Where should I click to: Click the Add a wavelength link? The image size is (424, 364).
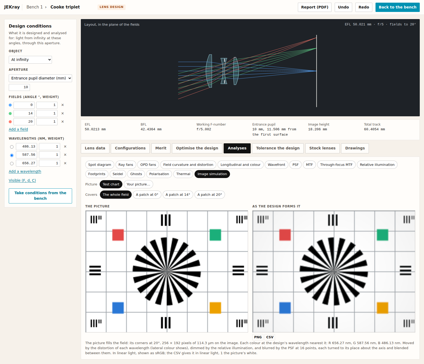tap(25, 171)
